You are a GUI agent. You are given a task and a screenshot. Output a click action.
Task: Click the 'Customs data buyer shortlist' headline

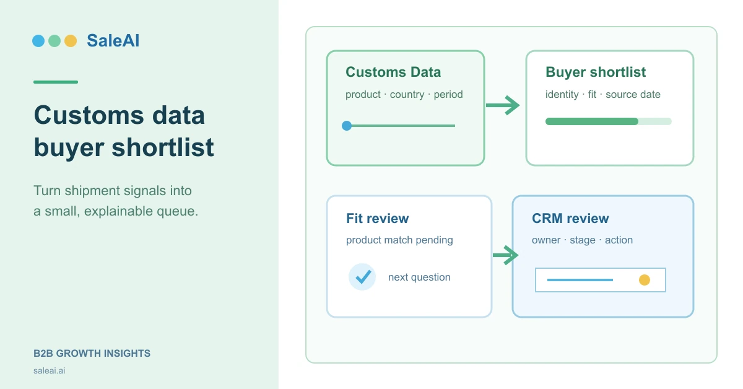(x=124, y=131)
